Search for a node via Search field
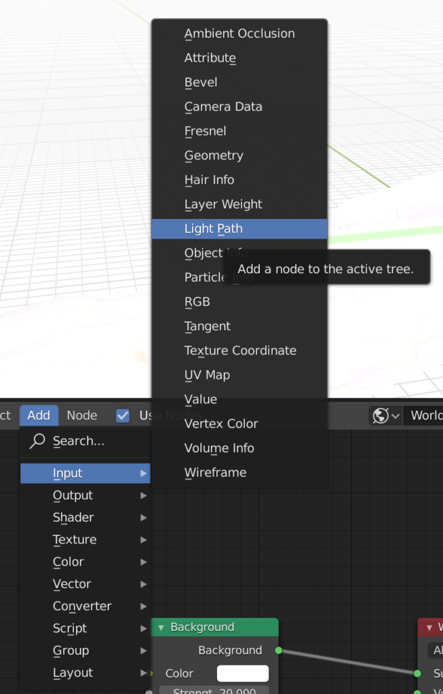The image size is (443, 694). (x=85, y=441)
